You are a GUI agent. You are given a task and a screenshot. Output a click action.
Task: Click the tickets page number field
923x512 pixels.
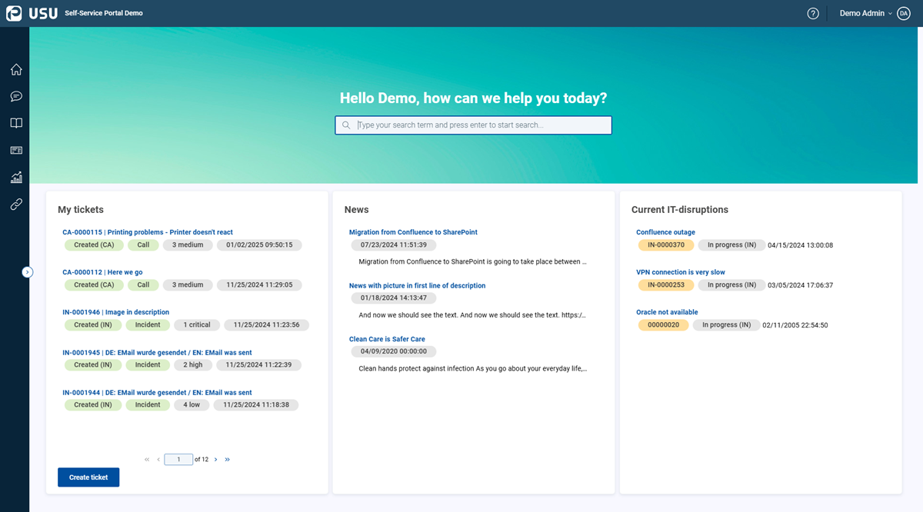click(x=178, y=460)
